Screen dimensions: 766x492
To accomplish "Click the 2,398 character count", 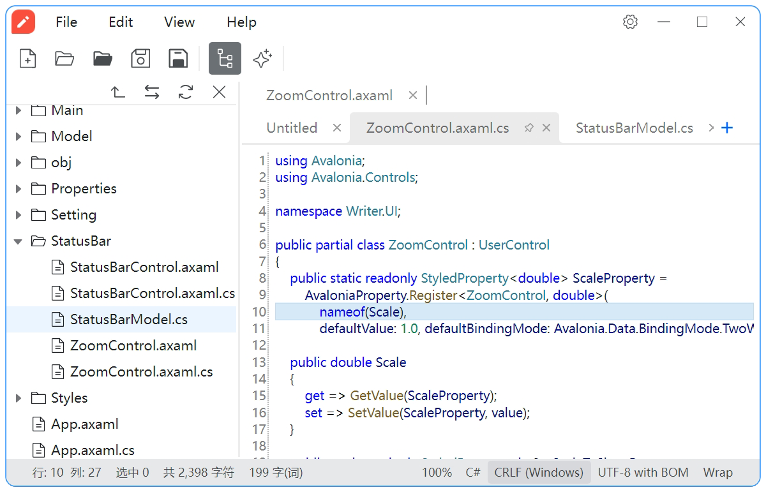I will pos(199,473).
